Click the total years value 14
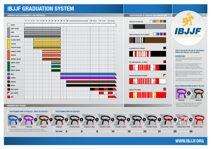Image resolution: width=211 pixels, height=149 pixels. (113, 131)
